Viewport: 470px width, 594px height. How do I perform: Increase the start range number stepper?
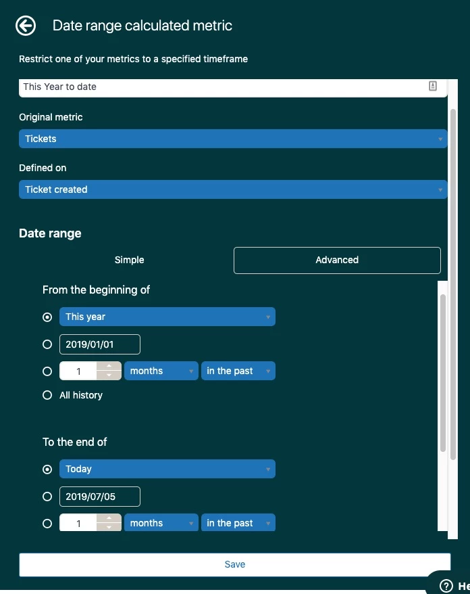[x=109, y=366]
